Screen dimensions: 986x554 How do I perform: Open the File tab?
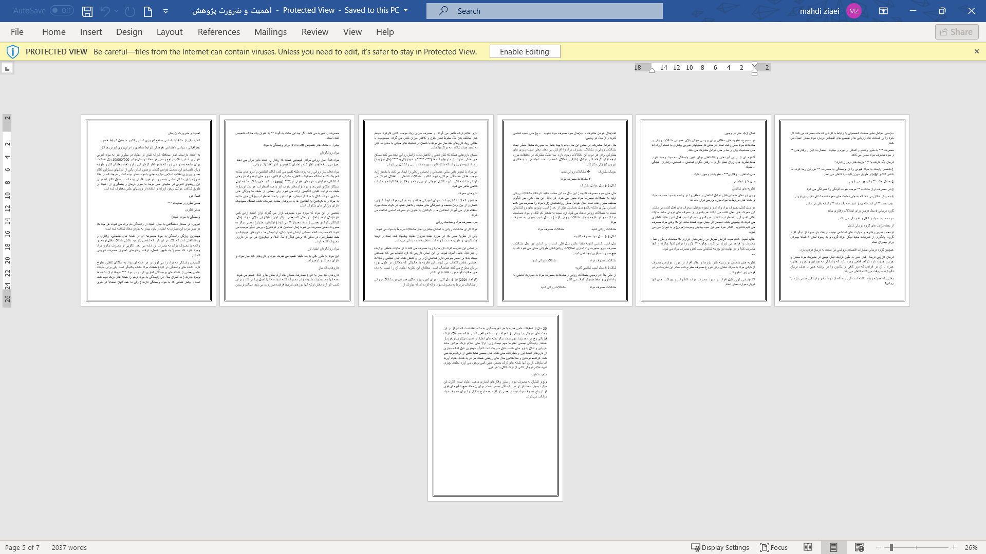(17, 32)
